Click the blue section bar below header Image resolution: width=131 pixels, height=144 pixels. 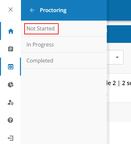pyautogui.click(x=119, y=34)
